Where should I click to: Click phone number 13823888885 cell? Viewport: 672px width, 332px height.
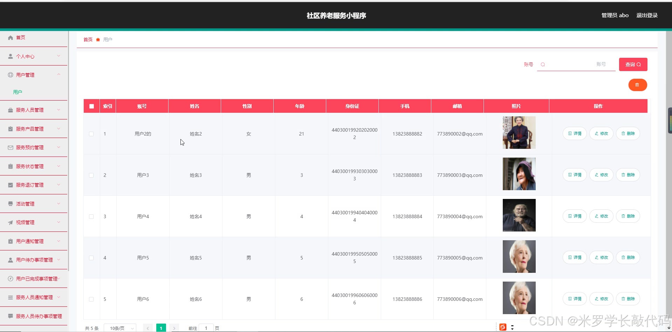tap(407, 258)
